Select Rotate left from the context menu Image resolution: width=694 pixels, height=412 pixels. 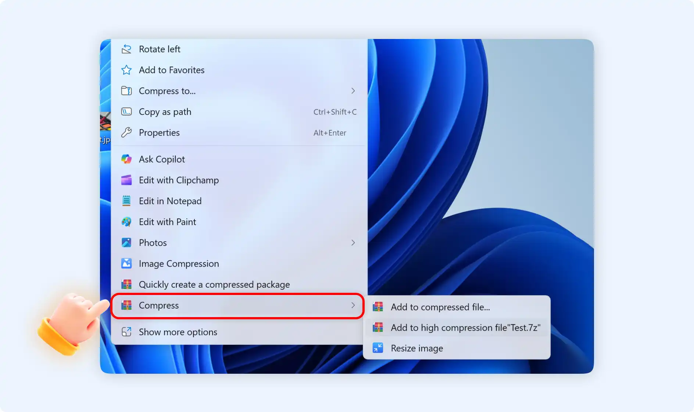tap(239, 49)
